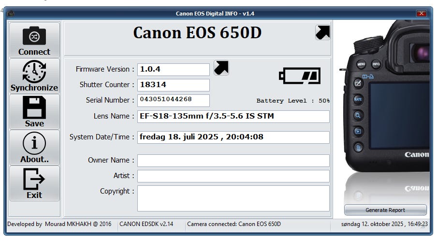Screen dimensions: 437x241
Task: Save camera info with floppy icon
Action: [34, 112]
